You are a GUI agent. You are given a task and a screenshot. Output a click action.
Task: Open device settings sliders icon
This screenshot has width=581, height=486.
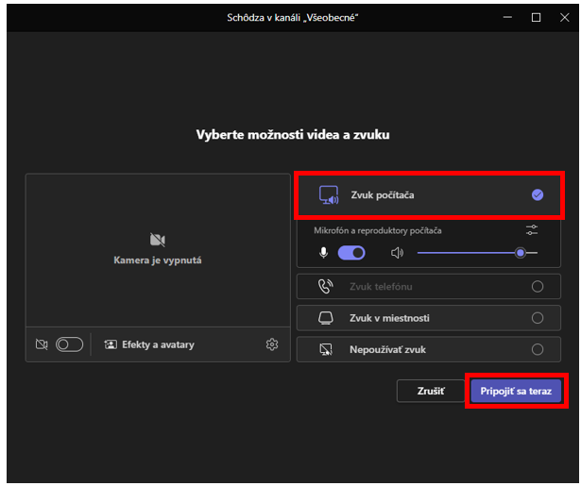pyautogui.click(x=532, y=230)
